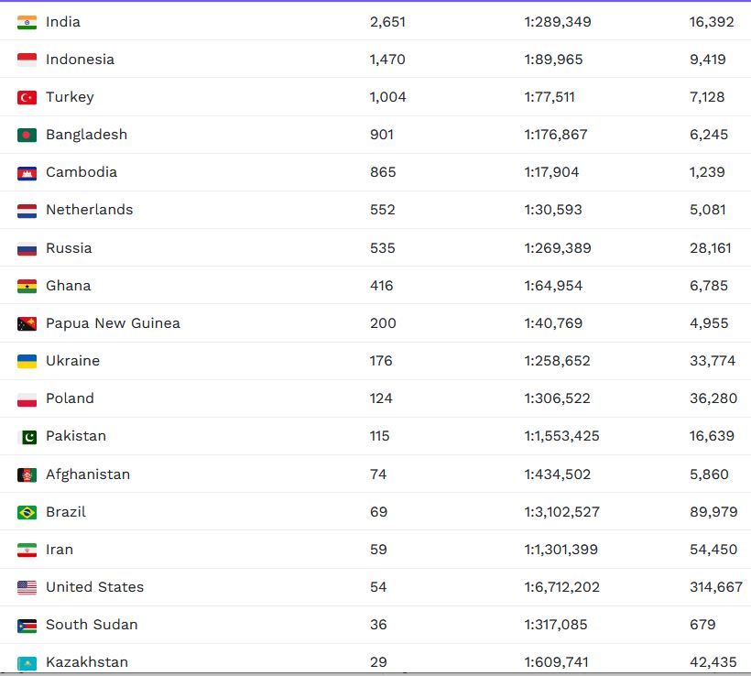This screenshot has width=751, height=676.
Task: Select the Netherlands flag icon
Action: (x=27, y=210)
